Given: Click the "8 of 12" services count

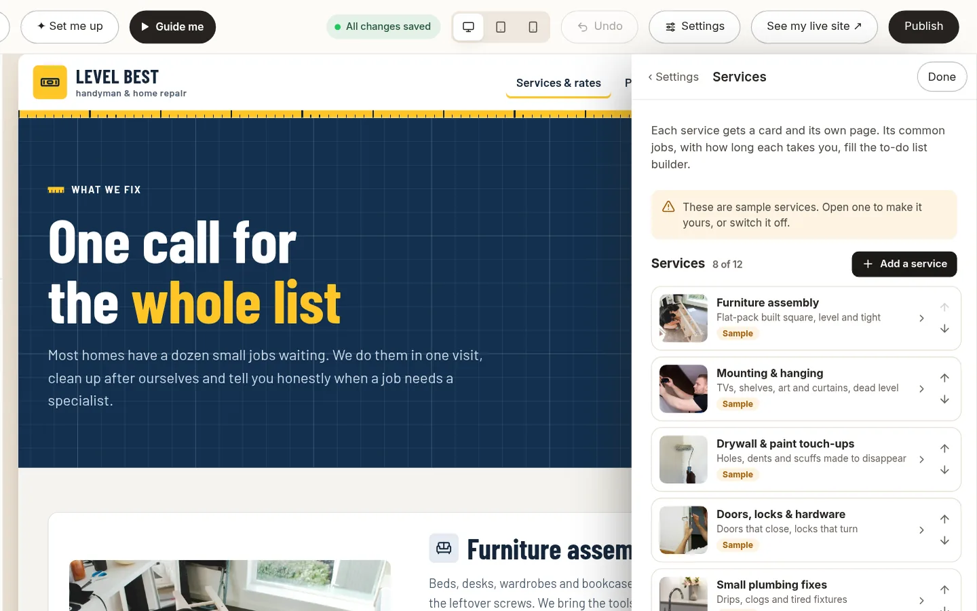Looking at the screenshot, I should [x=727, y=264].
